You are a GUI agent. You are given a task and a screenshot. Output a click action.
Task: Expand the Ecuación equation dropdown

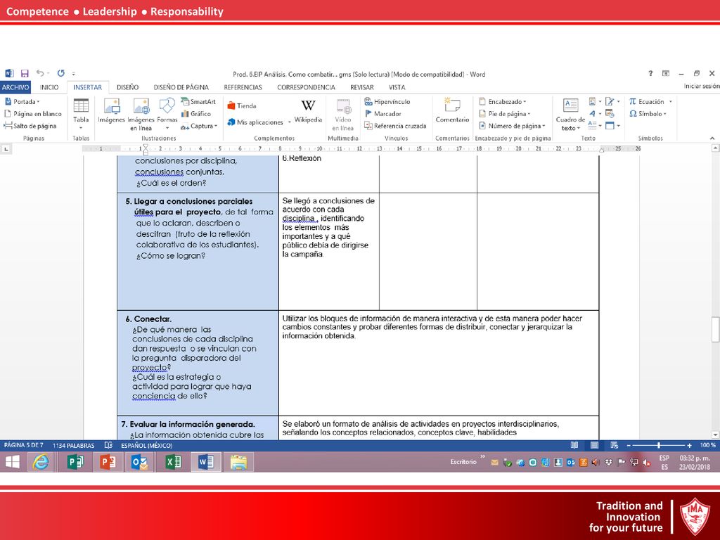tap(650, 101)
